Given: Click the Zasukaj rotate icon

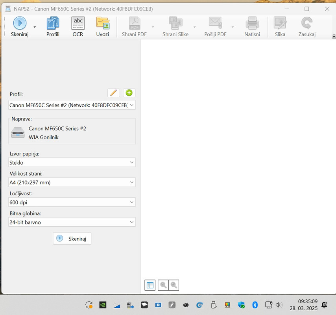Looking at the screenshot, I should pyautogui.click(x=307, y=23).
